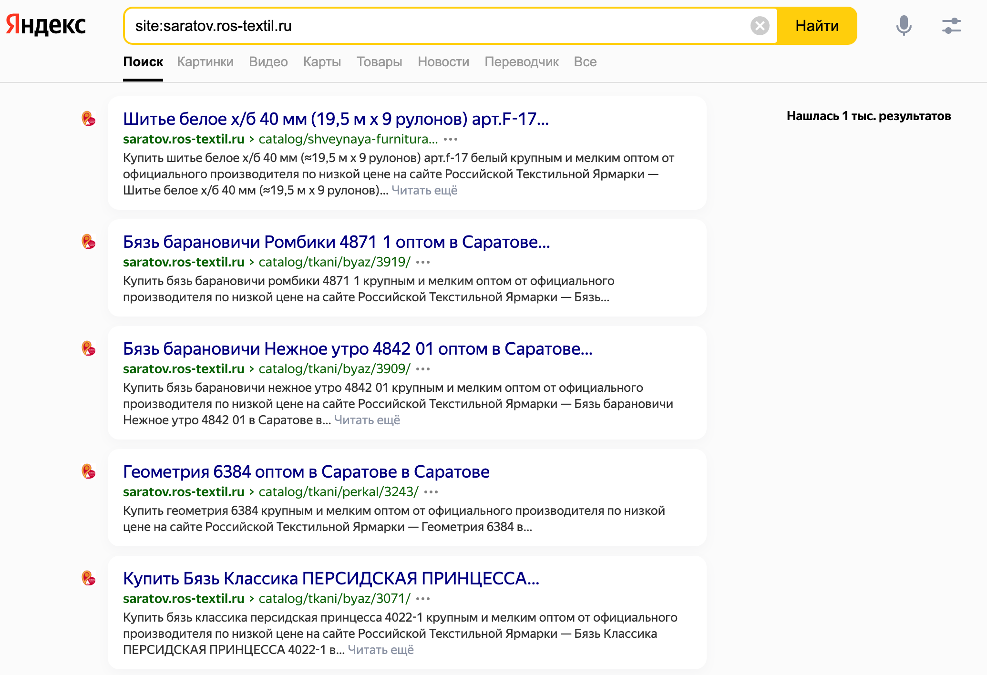
Task: Open search settings sliders icon
Action: coord(951,26)
